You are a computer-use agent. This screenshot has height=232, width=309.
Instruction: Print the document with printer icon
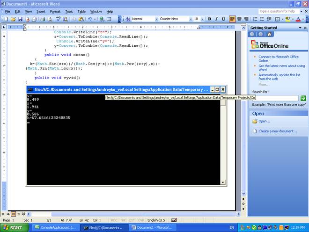pyautogui.click(x=43, y=19)
